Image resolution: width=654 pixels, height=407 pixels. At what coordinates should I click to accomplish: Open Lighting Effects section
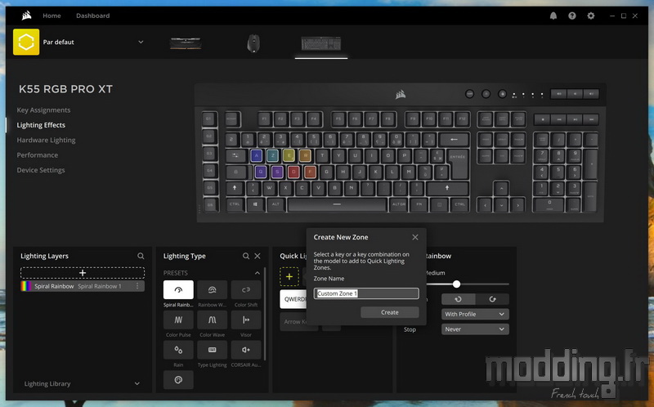[x=41, y=125]
